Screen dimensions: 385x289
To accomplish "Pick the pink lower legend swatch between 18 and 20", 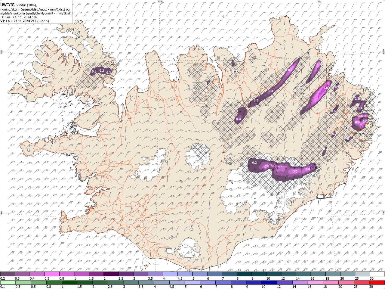I will [x=331, y=282].
